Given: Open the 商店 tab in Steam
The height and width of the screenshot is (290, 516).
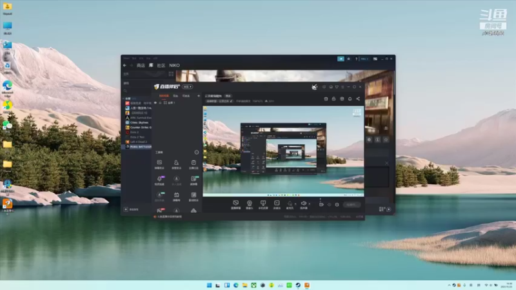Looking at the screenshot, I should click(x=141, y=66).
